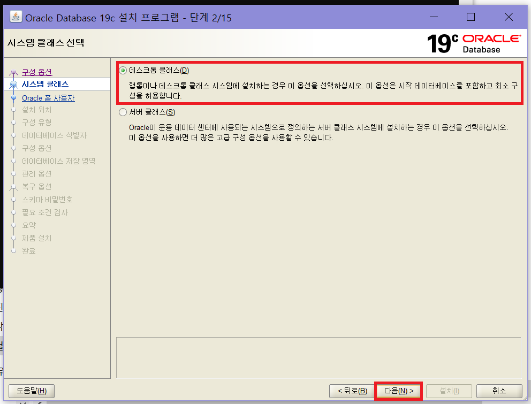This screenshot has width=531, height=404.
Task: Select 시스템 클래스 step in sidebar
Action: click(45, 85)
